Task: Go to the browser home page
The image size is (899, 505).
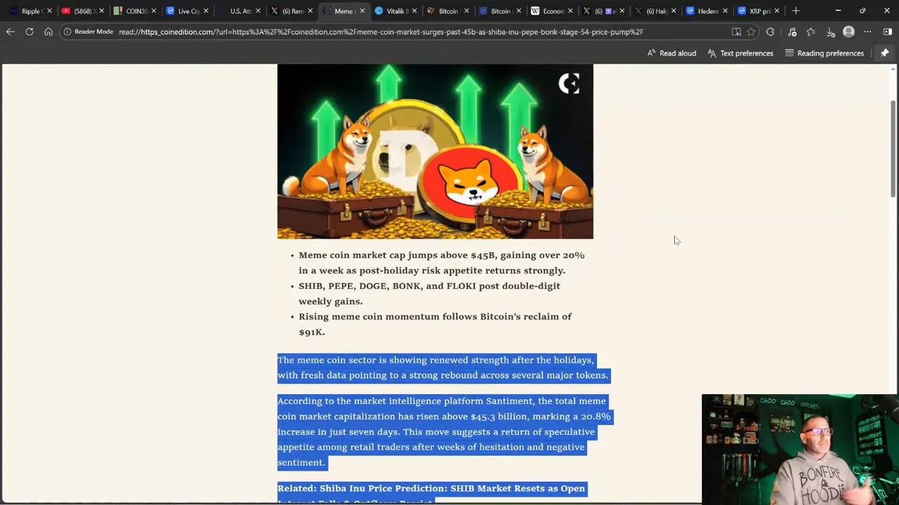Action: tap(48, 32)
